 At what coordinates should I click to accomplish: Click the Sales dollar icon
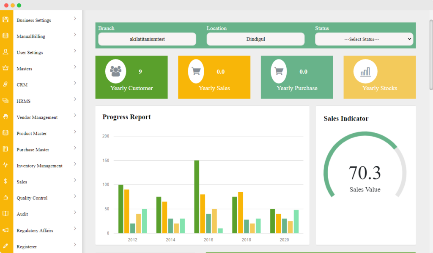point(5,181)
